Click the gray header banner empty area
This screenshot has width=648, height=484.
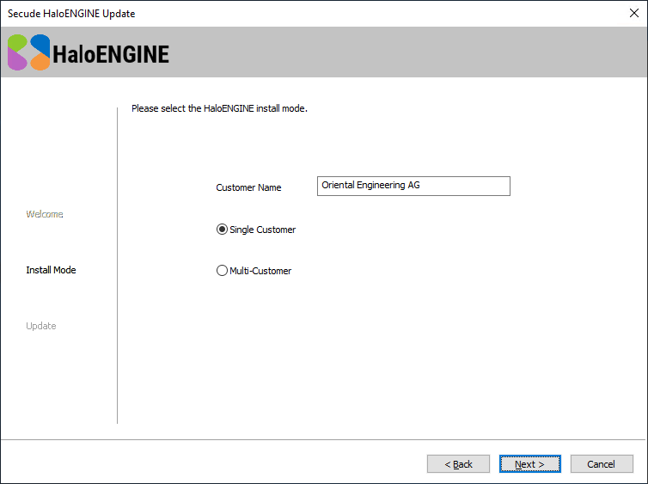(404, 52)
